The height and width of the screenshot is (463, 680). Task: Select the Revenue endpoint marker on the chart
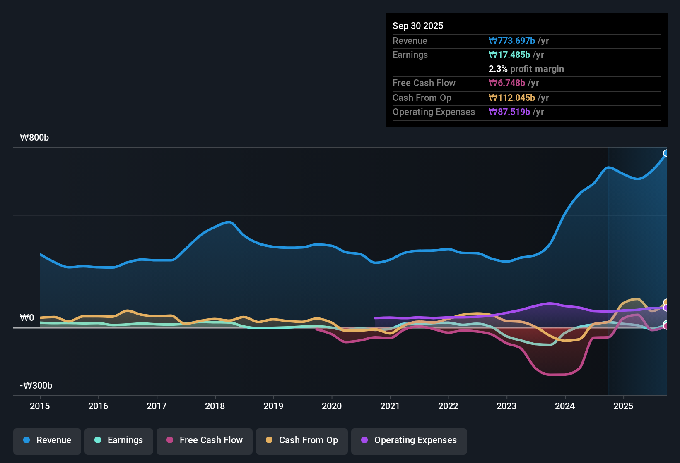[x=666, y=153]
